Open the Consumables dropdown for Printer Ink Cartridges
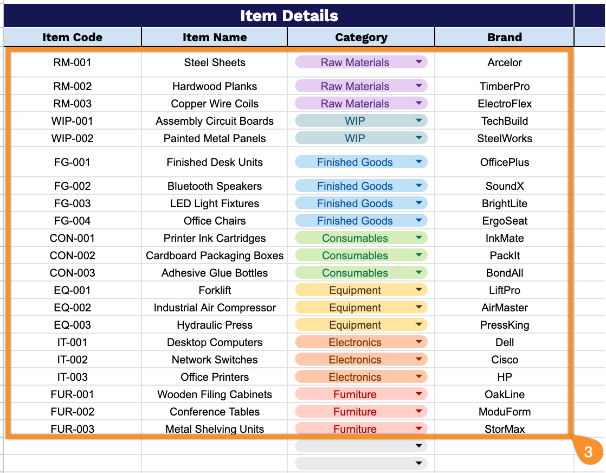This screenshot has width=606, height=473. (x=418, y=238)
